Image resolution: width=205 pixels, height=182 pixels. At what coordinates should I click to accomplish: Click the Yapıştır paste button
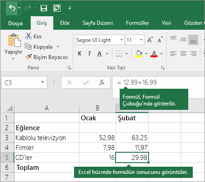[13, 46]
